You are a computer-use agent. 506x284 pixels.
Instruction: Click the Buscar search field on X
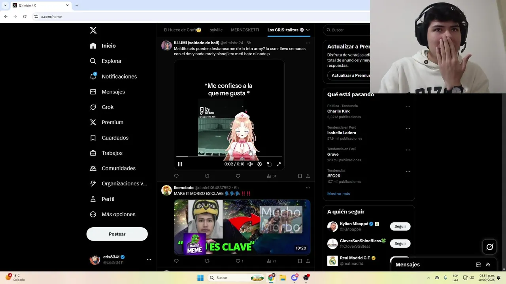(347, 30)
